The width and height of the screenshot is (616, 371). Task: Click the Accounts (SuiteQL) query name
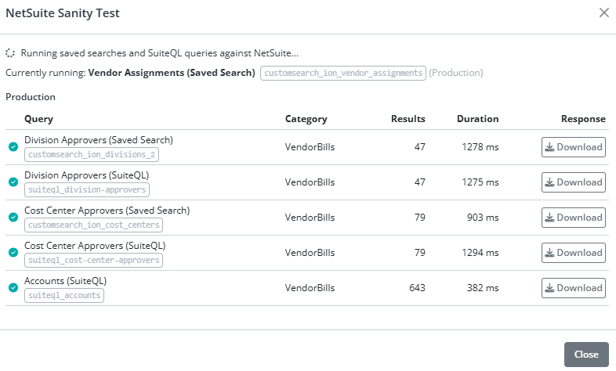point(65,281)
